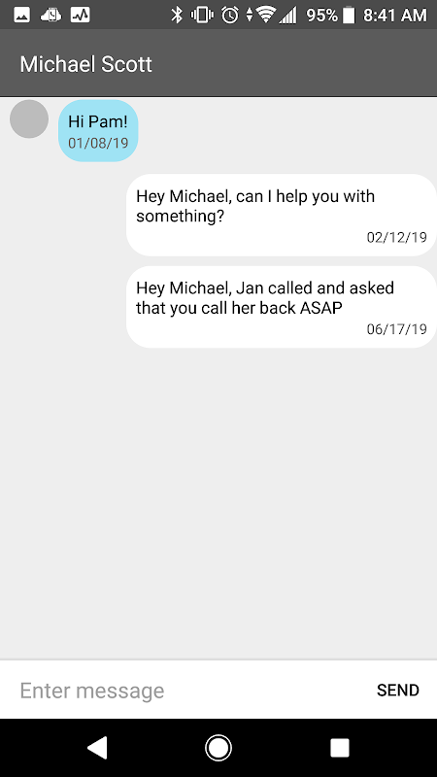
Task: Tap the cellular signal strength icon
Action: (287, 16)
